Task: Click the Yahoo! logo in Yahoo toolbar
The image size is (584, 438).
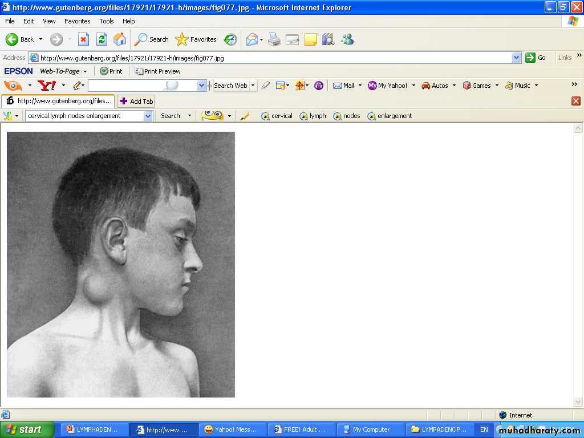Action: click(x=46, y=86)
